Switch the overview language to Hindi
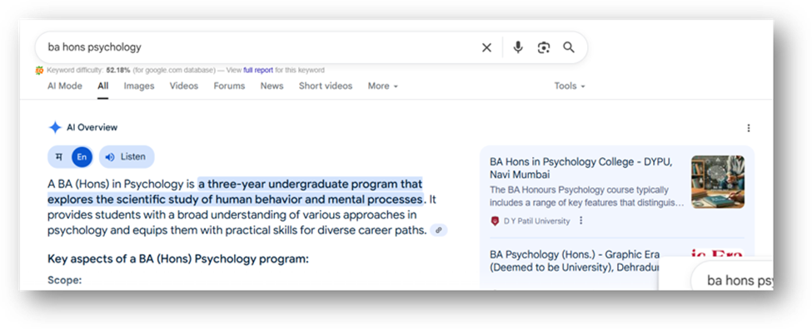Image resolution: width=812 pixels, height=329 pixels. click(58, 157)
